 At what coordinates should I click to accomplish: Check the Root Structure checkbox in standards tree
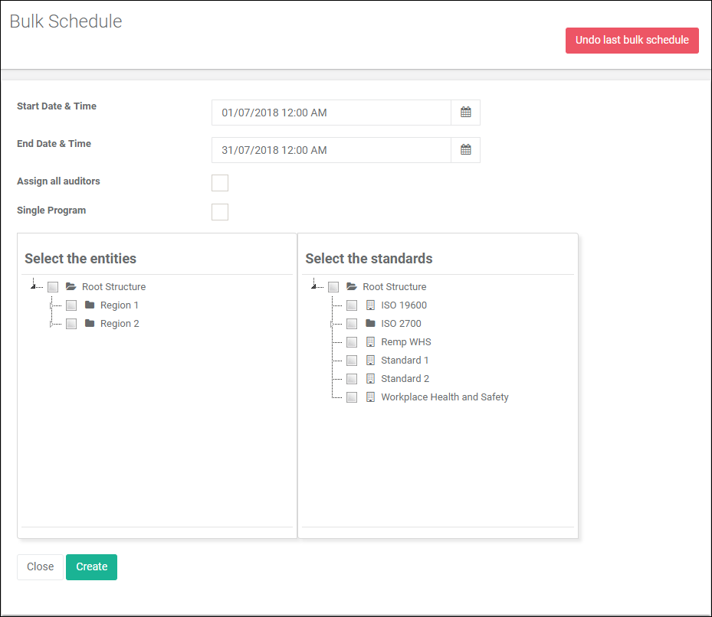pos(333,286)
